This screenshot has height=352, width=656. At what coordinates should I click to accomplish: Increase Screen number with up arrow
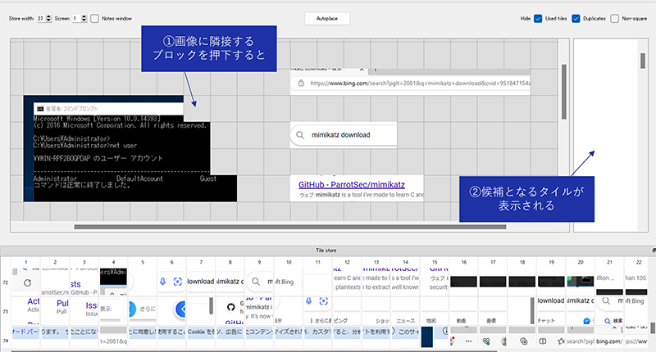(x=84, y=16)
